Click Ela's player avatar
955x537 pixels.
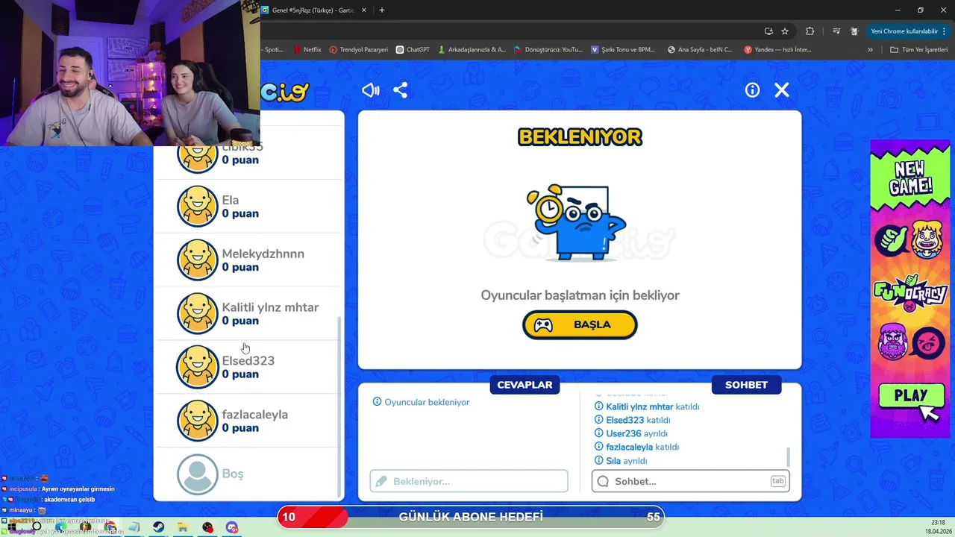(197, 207)
